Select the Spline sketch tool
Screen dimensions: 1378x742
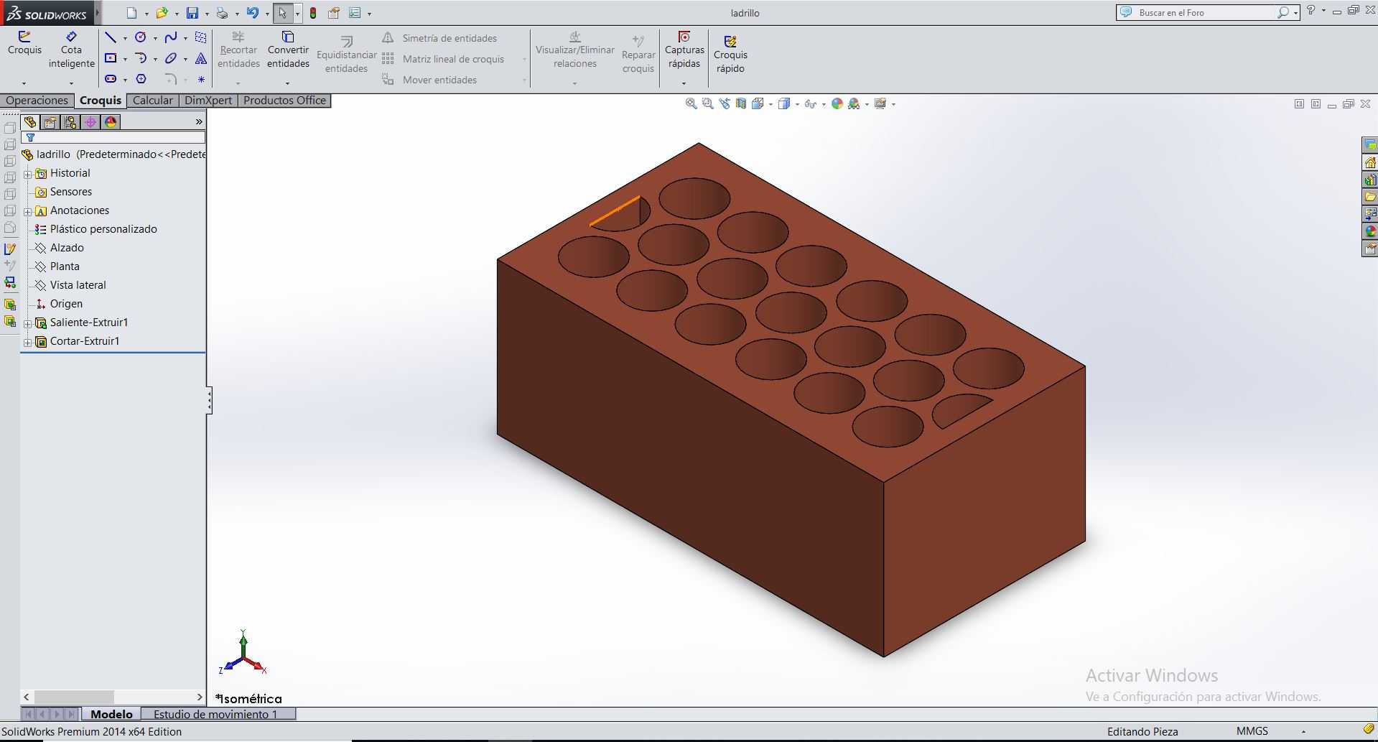pos(171,37)
